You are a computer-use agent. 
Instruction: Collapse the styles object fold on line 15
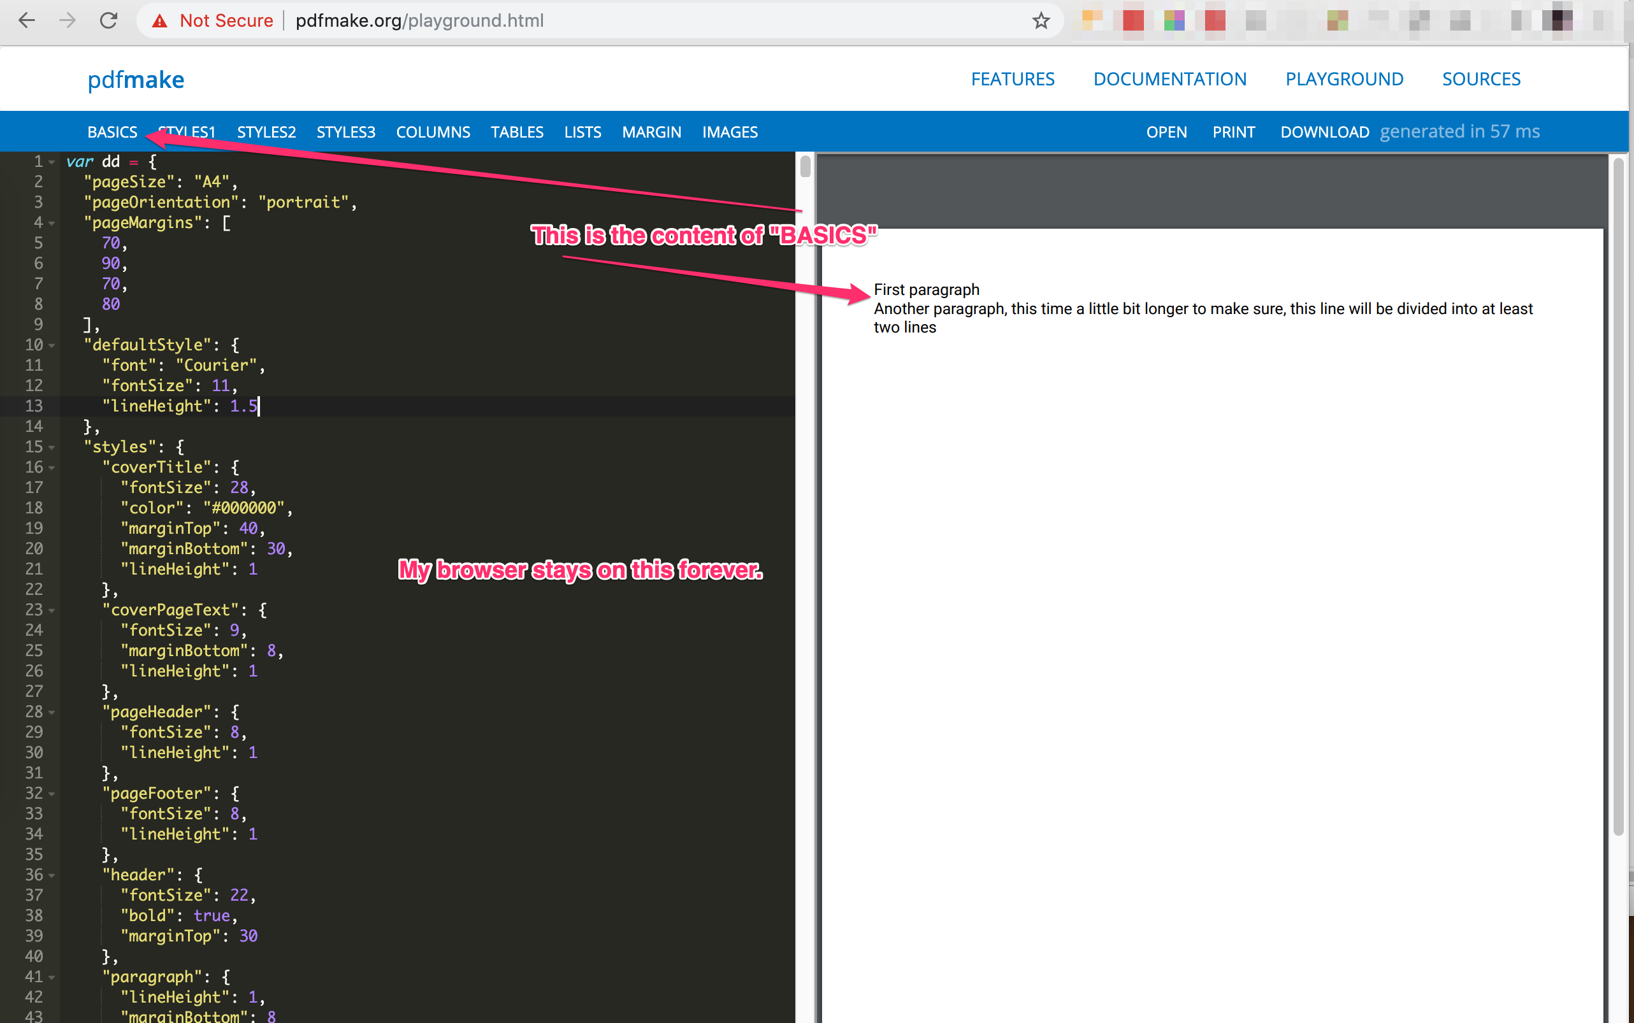click(x=53, y=447)
